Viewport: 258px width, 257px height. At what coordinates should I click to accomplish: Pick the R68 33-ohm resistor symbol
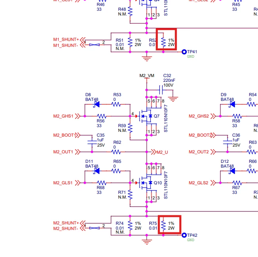pyautogui.click(x=102, y=183)
